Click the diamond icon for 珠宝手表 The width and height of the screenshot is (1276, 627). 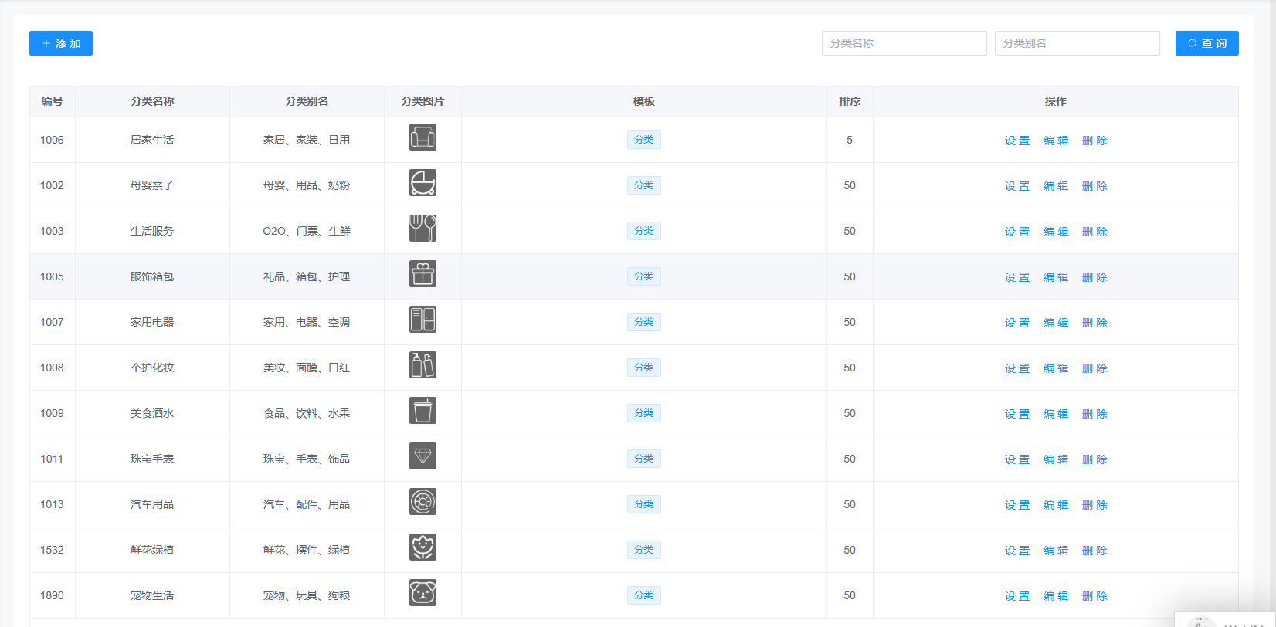click(423, 456)
